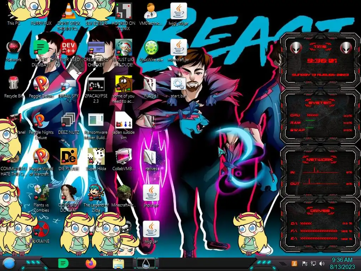
Task: Launch Dev-C++ shortcut labeled NEVER USED!
Action: point(69,51)
